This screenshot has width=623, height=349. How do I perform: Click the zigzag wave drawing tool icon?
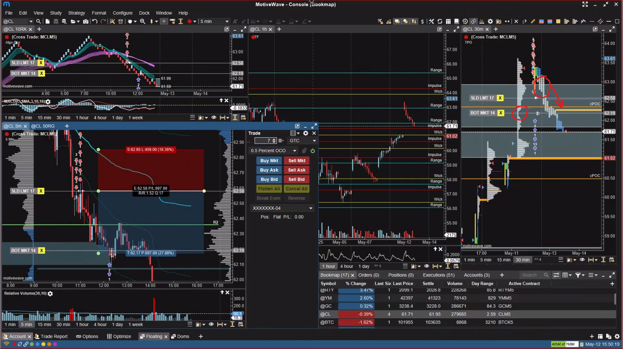[583, 21]
